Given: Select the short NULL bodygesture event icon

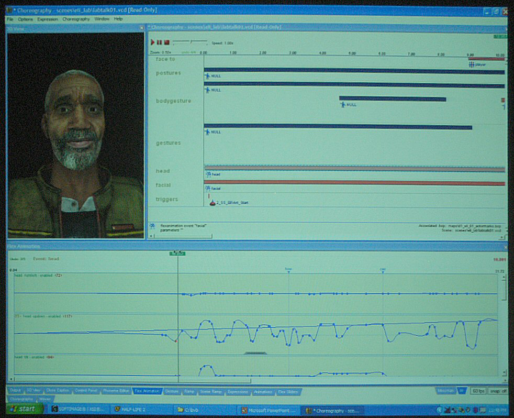Looking at the screenshot, I should click(x=343, y=104).
